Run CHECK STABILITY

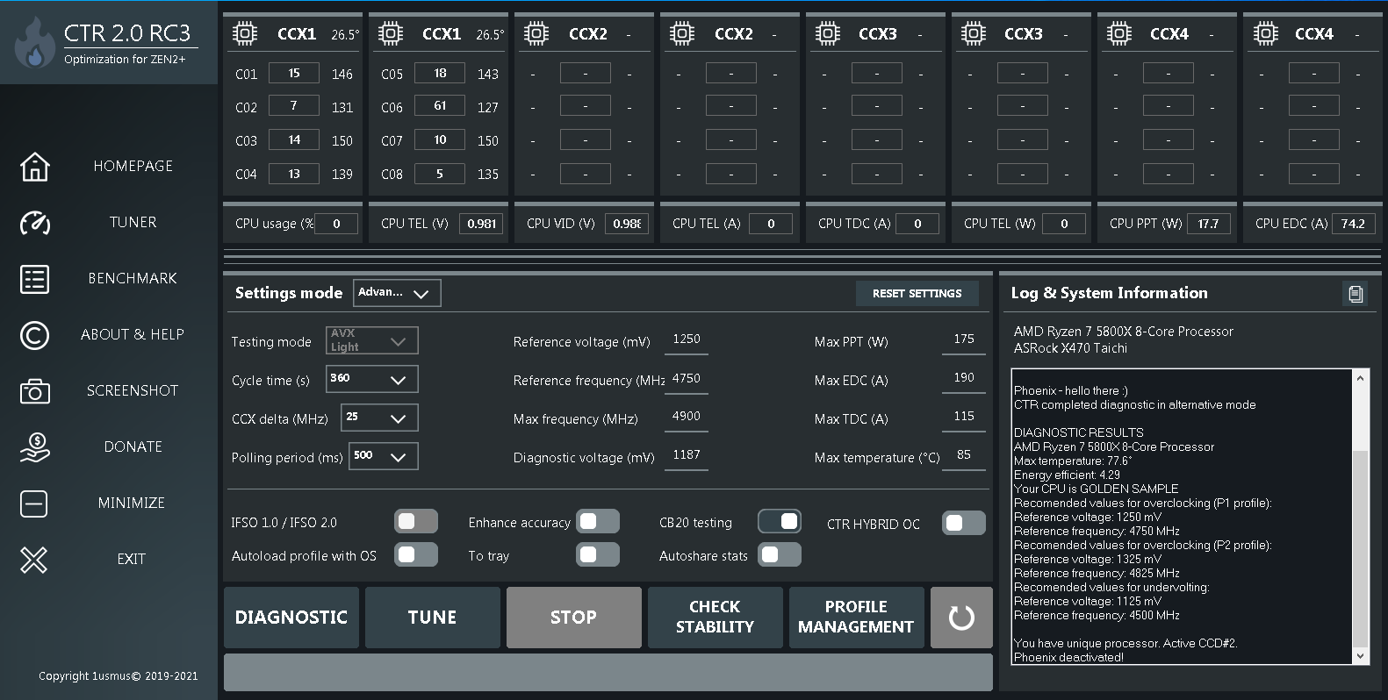click(x=716, y=618)
